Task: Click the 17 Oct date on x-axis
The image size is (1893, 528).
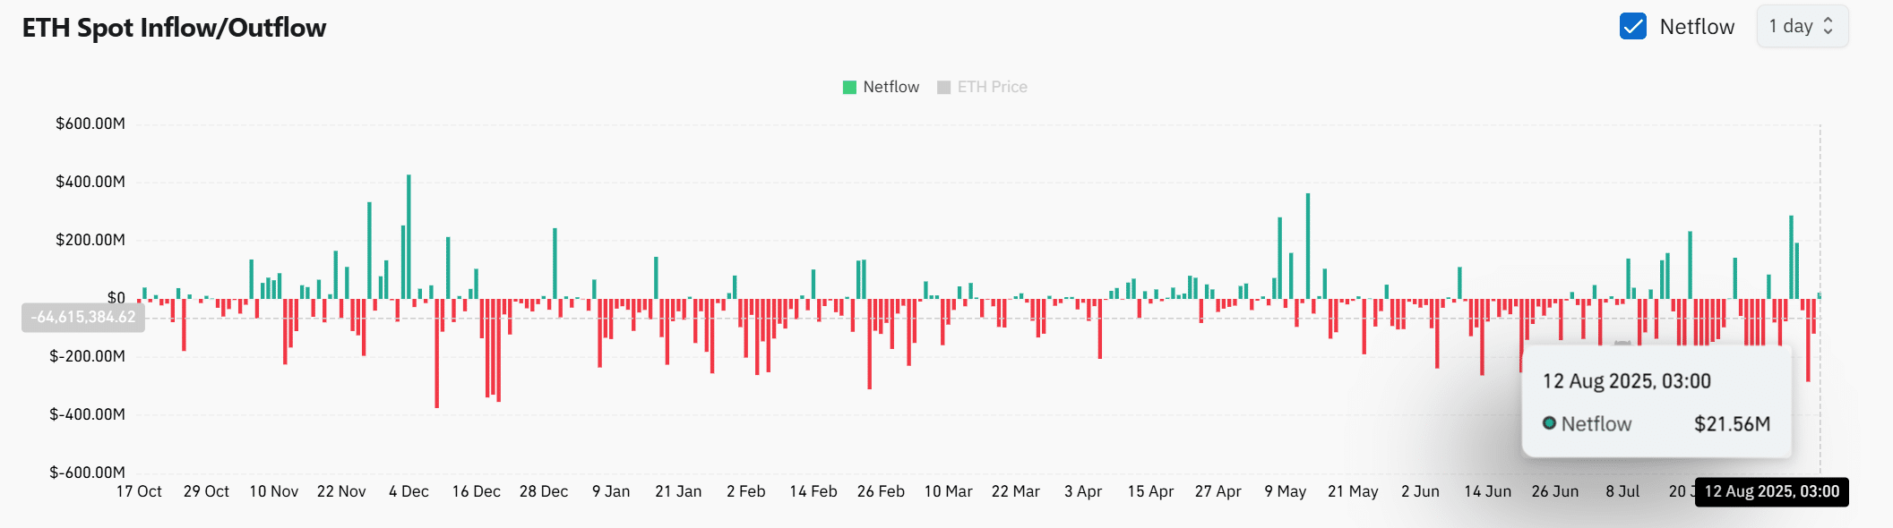Action: (x=139, y=491)
